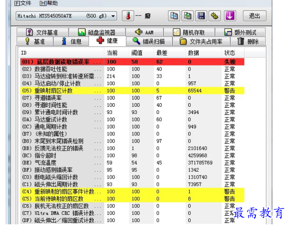This screenshot has width=288, height=227.
Task: Switch to the AAM tab
Action: coord(145,32)
